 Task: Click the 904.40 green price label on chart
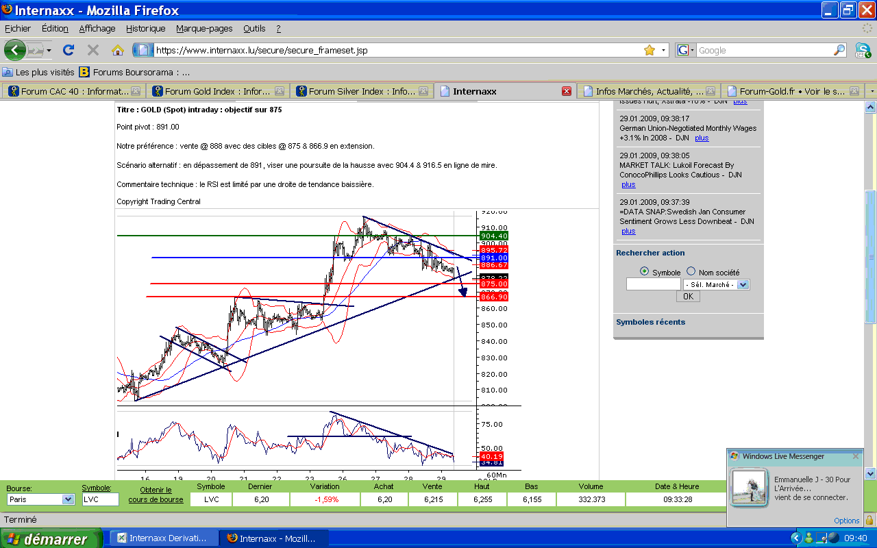(494, 236)
